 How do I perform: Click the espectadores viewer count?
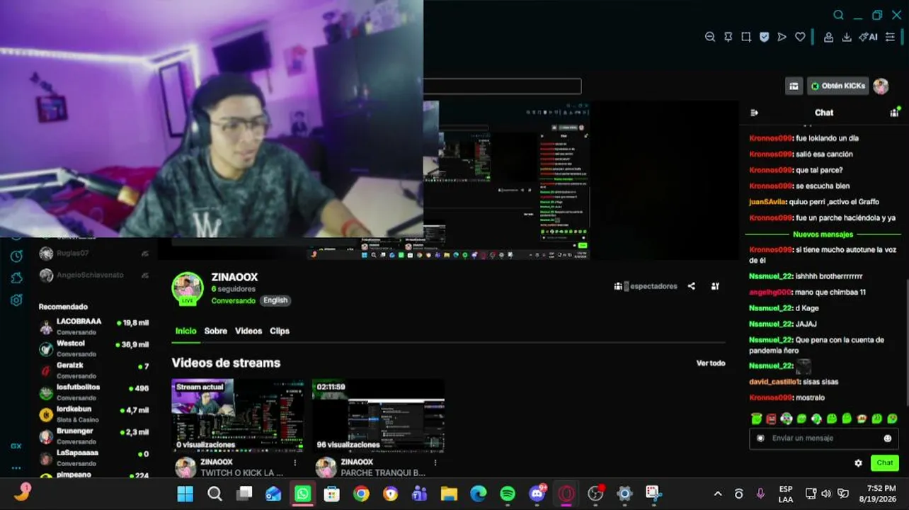coord(646,286)
